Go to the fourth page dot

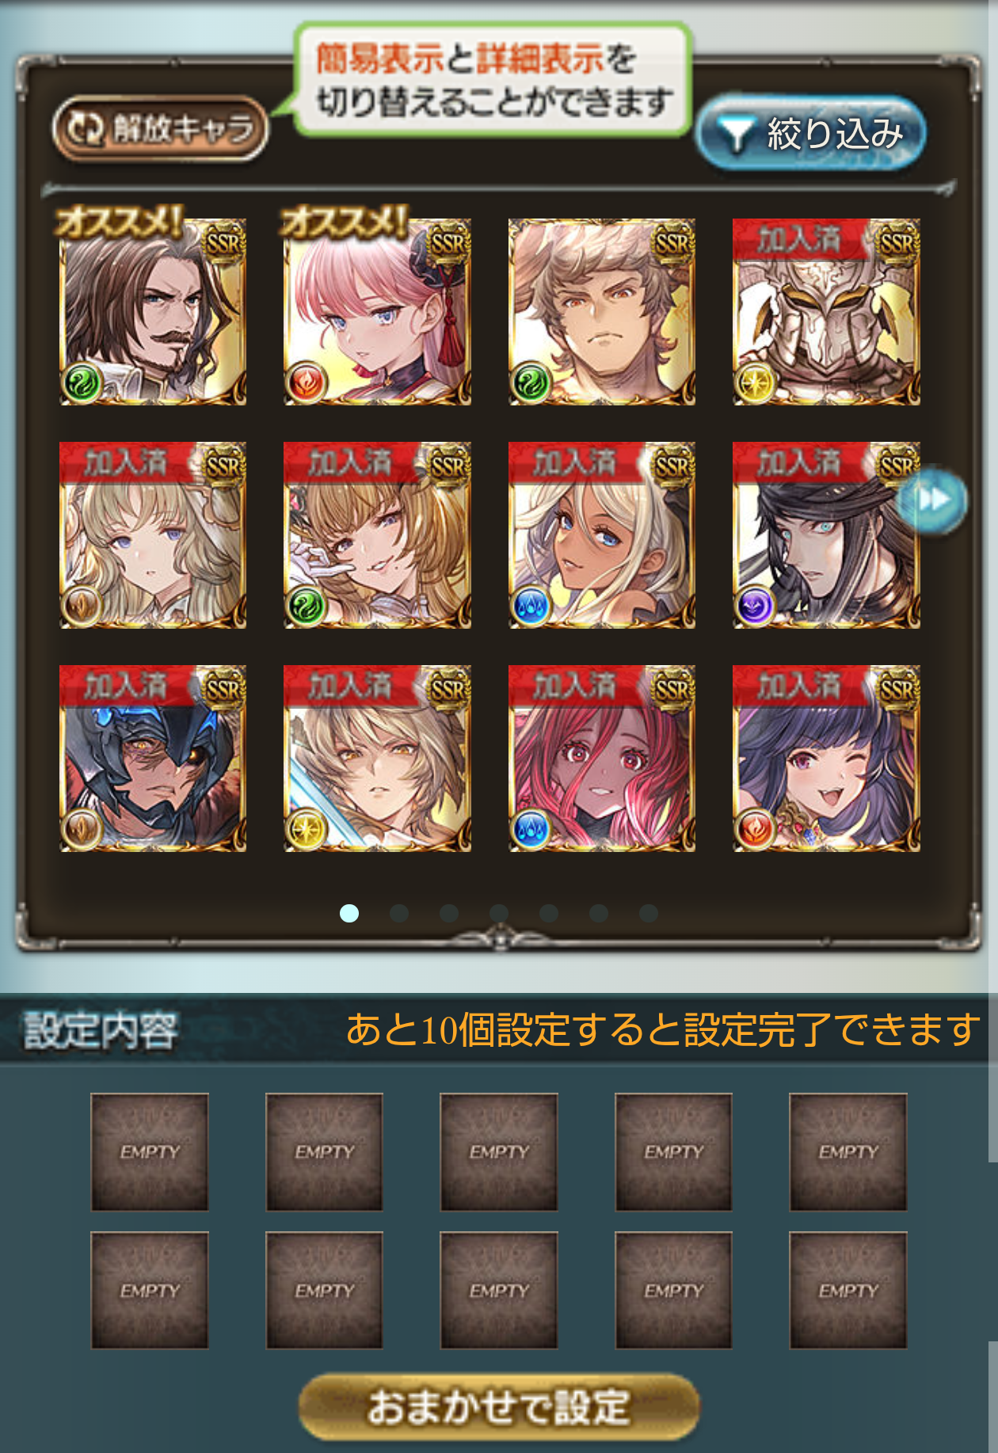pyautogui.click(x=499, y=913)
